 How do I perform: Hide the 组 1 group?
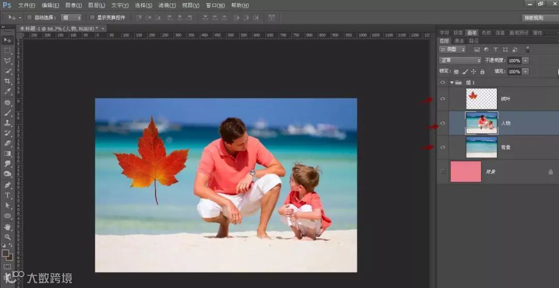pyautogui.click(x=443, y=82)
